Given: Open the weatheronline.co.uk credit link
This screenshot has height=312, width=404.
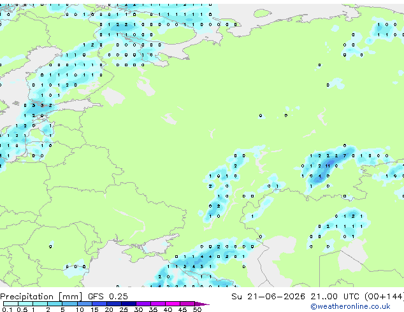Looking at the screenshot, I should tap(350, 306).
